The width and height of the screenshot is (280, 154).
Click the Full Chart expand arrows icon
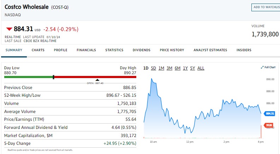click(262, 67)
